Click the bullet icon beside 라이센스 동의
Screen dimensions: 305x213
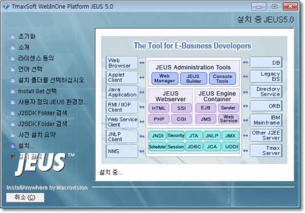click(x=13, y=58)
